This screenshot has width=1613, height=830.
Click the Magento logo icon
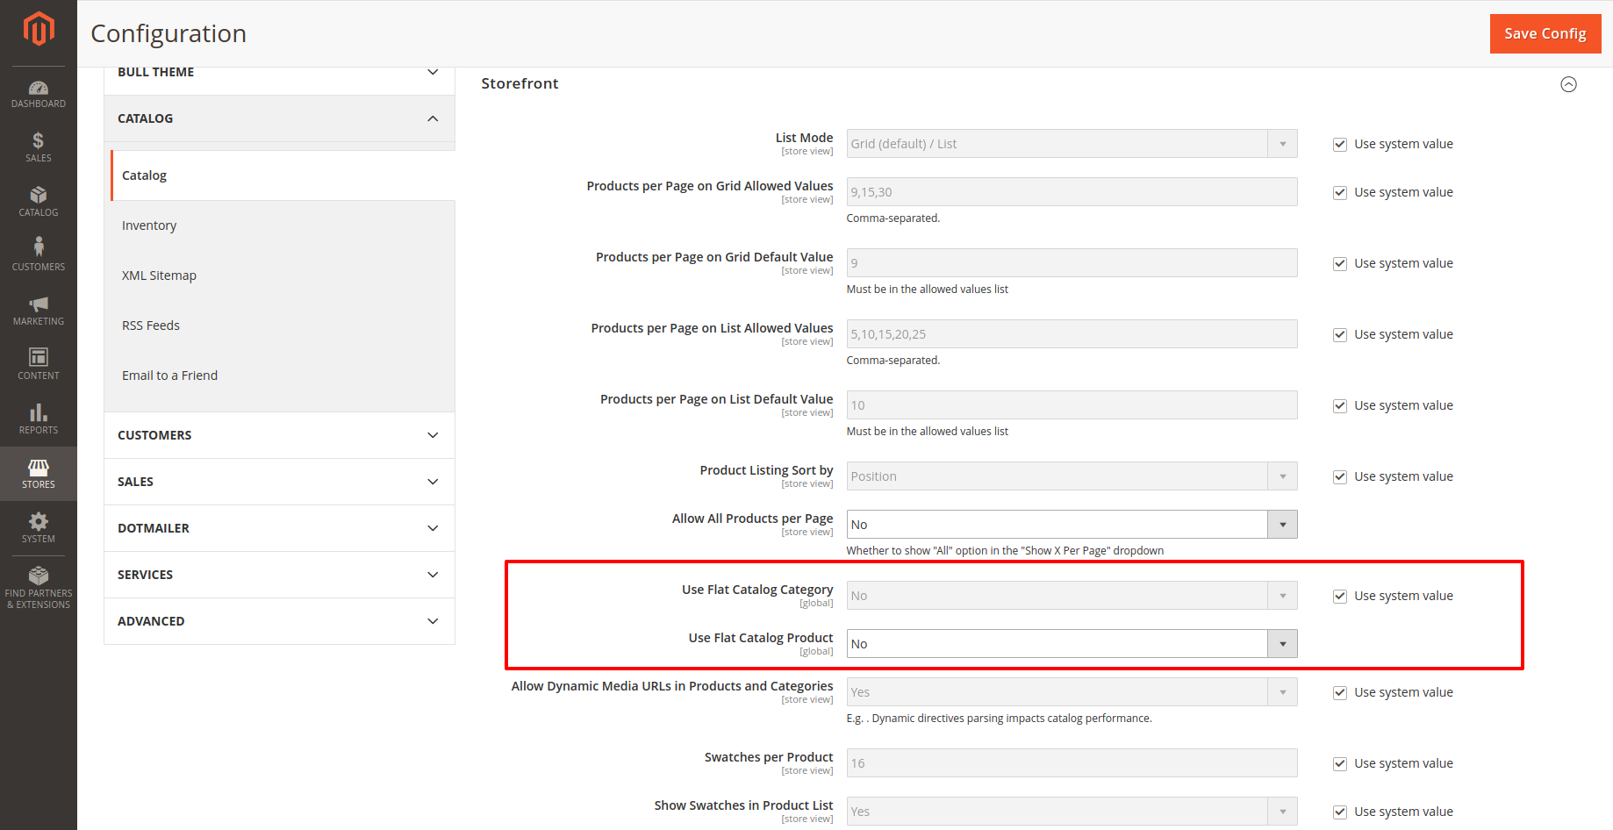[x=38, y=29]
